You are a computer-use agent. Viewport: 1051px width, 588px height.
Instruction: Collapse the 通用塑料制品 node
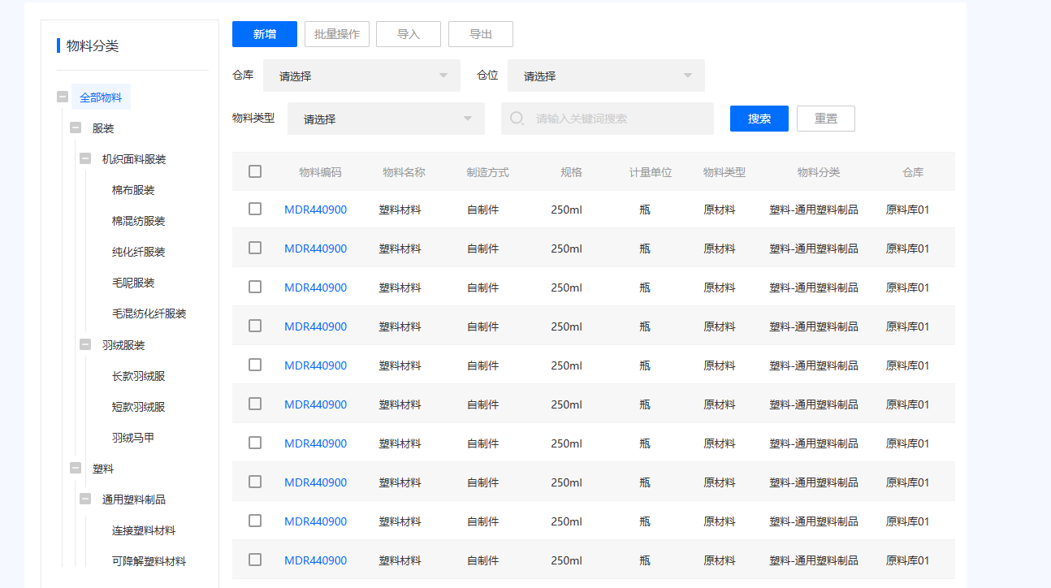[85, 499]
